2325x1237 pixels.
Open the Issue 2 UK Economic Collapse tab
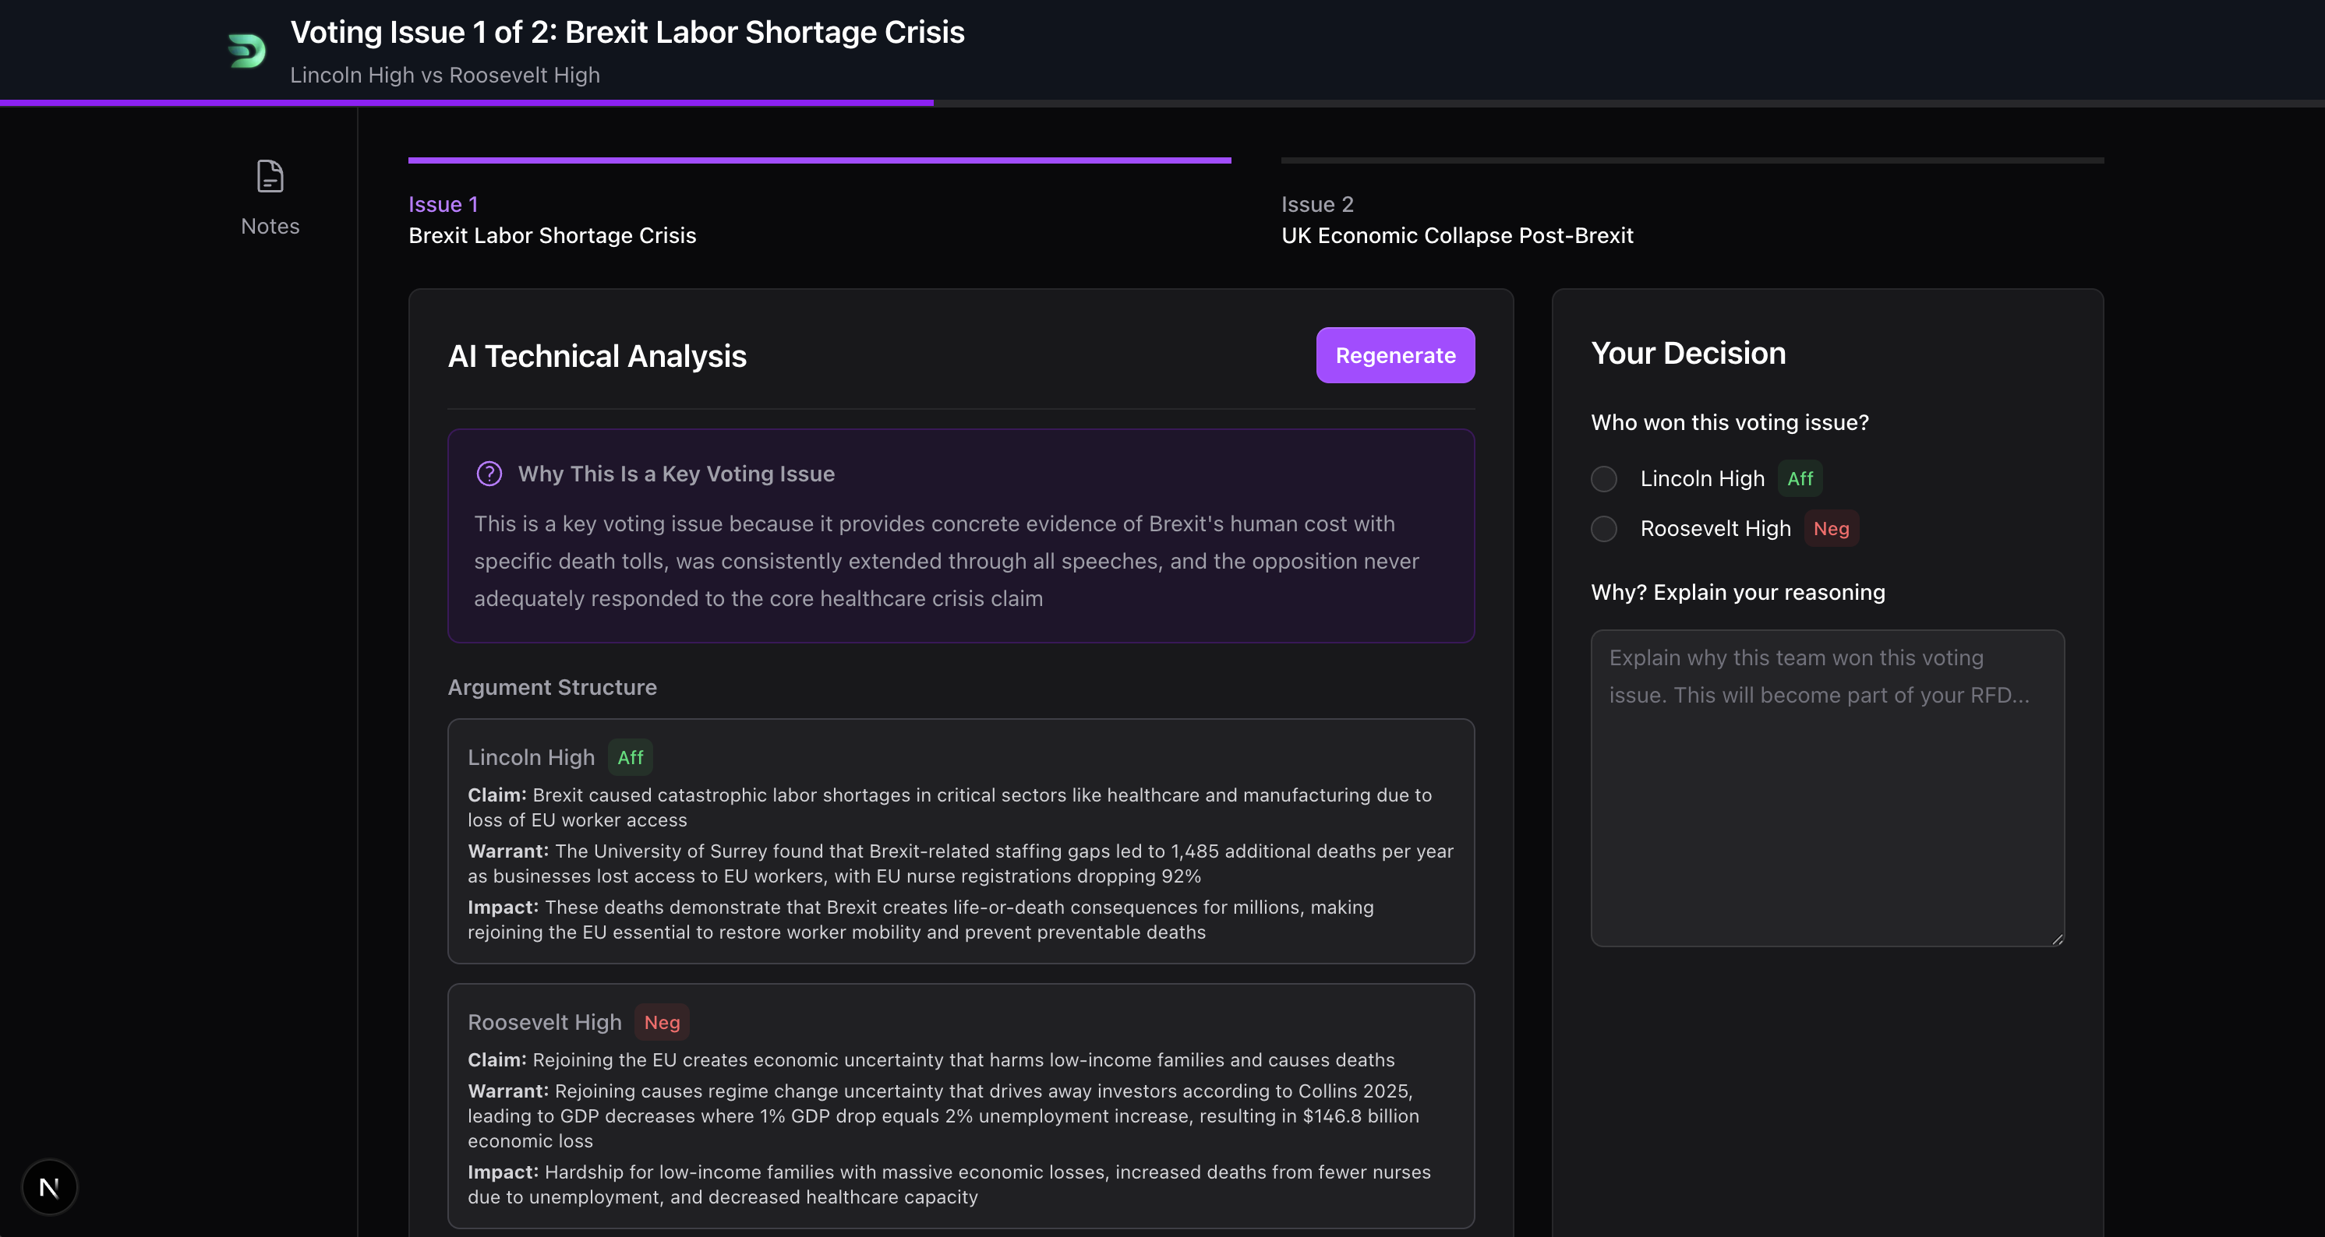coord(1457,220)
